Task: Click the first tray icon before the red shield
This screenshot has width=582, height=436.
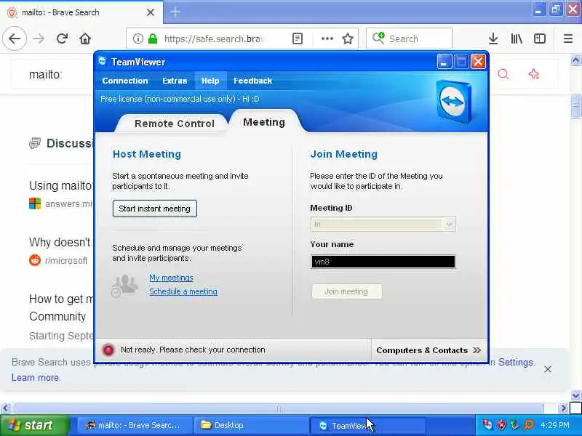Action: coord(487,425)
